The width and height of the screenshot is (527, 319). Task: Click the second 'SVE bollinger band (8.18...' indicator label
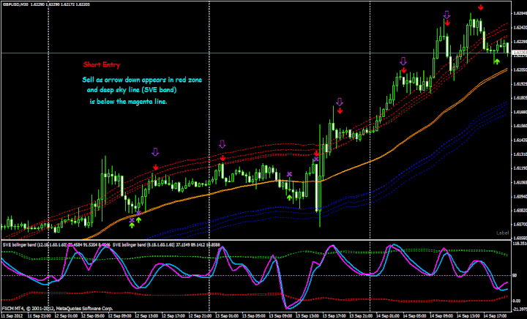(166, 245)
